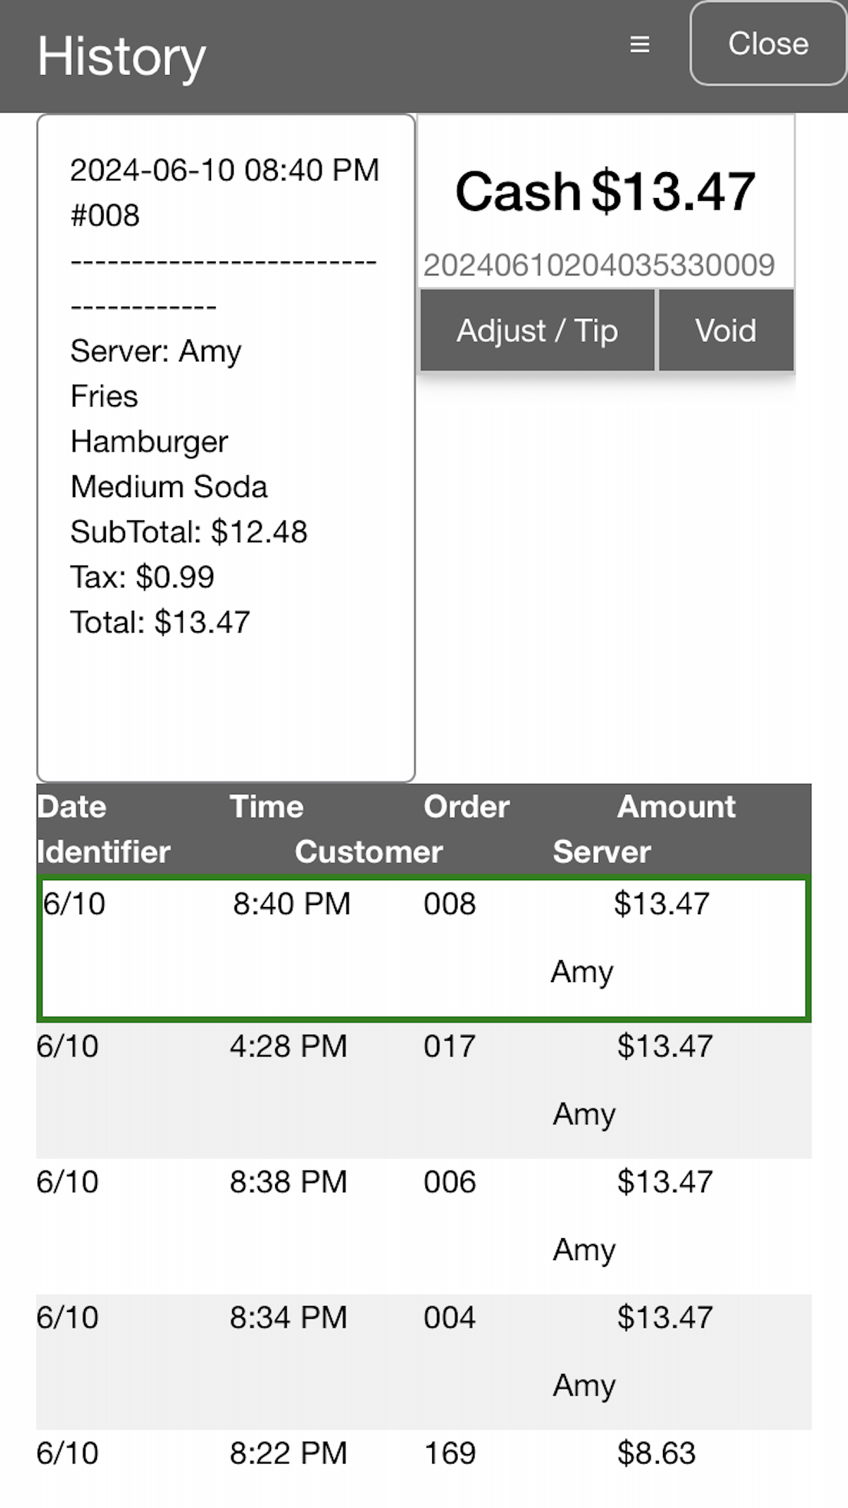
Task: Select order 006 at 8:38 PM
Action: point(424,1226)
